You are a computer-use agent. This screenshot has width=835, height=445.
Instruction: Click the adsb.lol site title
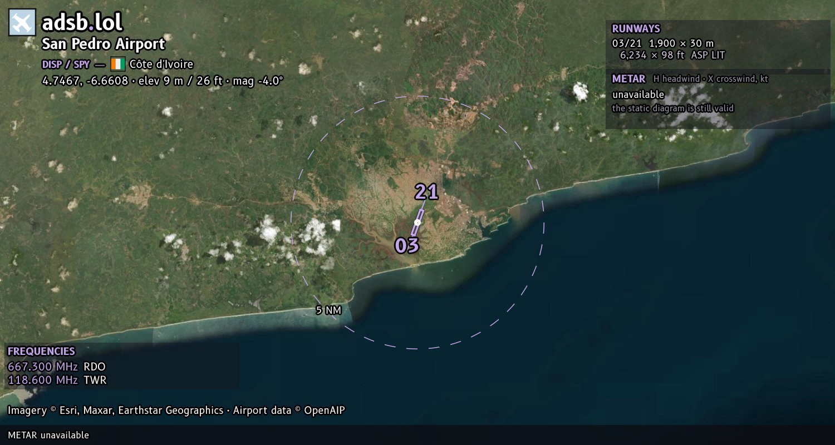click(82, 22)
